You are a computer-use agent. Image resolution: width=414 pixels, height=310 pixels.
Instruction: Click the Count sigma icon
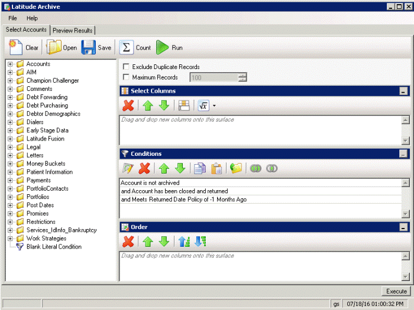[x=126, y=47]
